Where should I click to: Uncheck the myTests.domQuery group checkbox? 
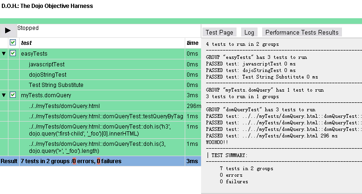(x=13, y=95)
